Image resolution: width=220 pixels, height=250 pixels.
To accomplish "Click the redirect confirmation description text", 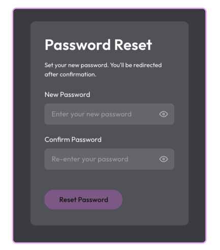I will pos(103,70).
